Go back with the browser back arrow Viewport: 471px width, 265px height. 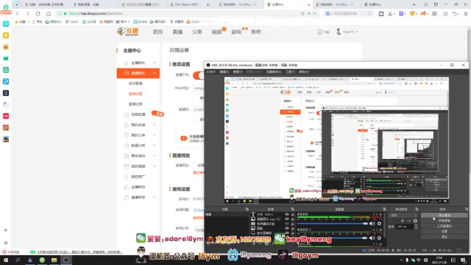17,14
